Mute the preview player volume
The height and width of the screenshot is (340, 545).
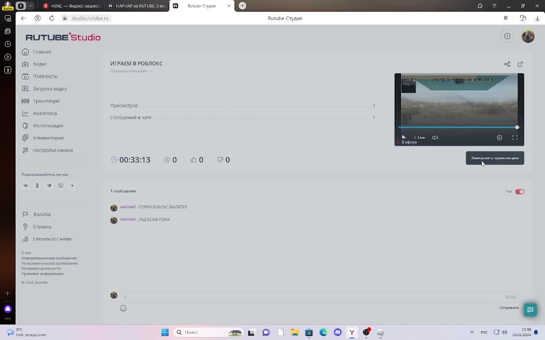pos(435,138)
